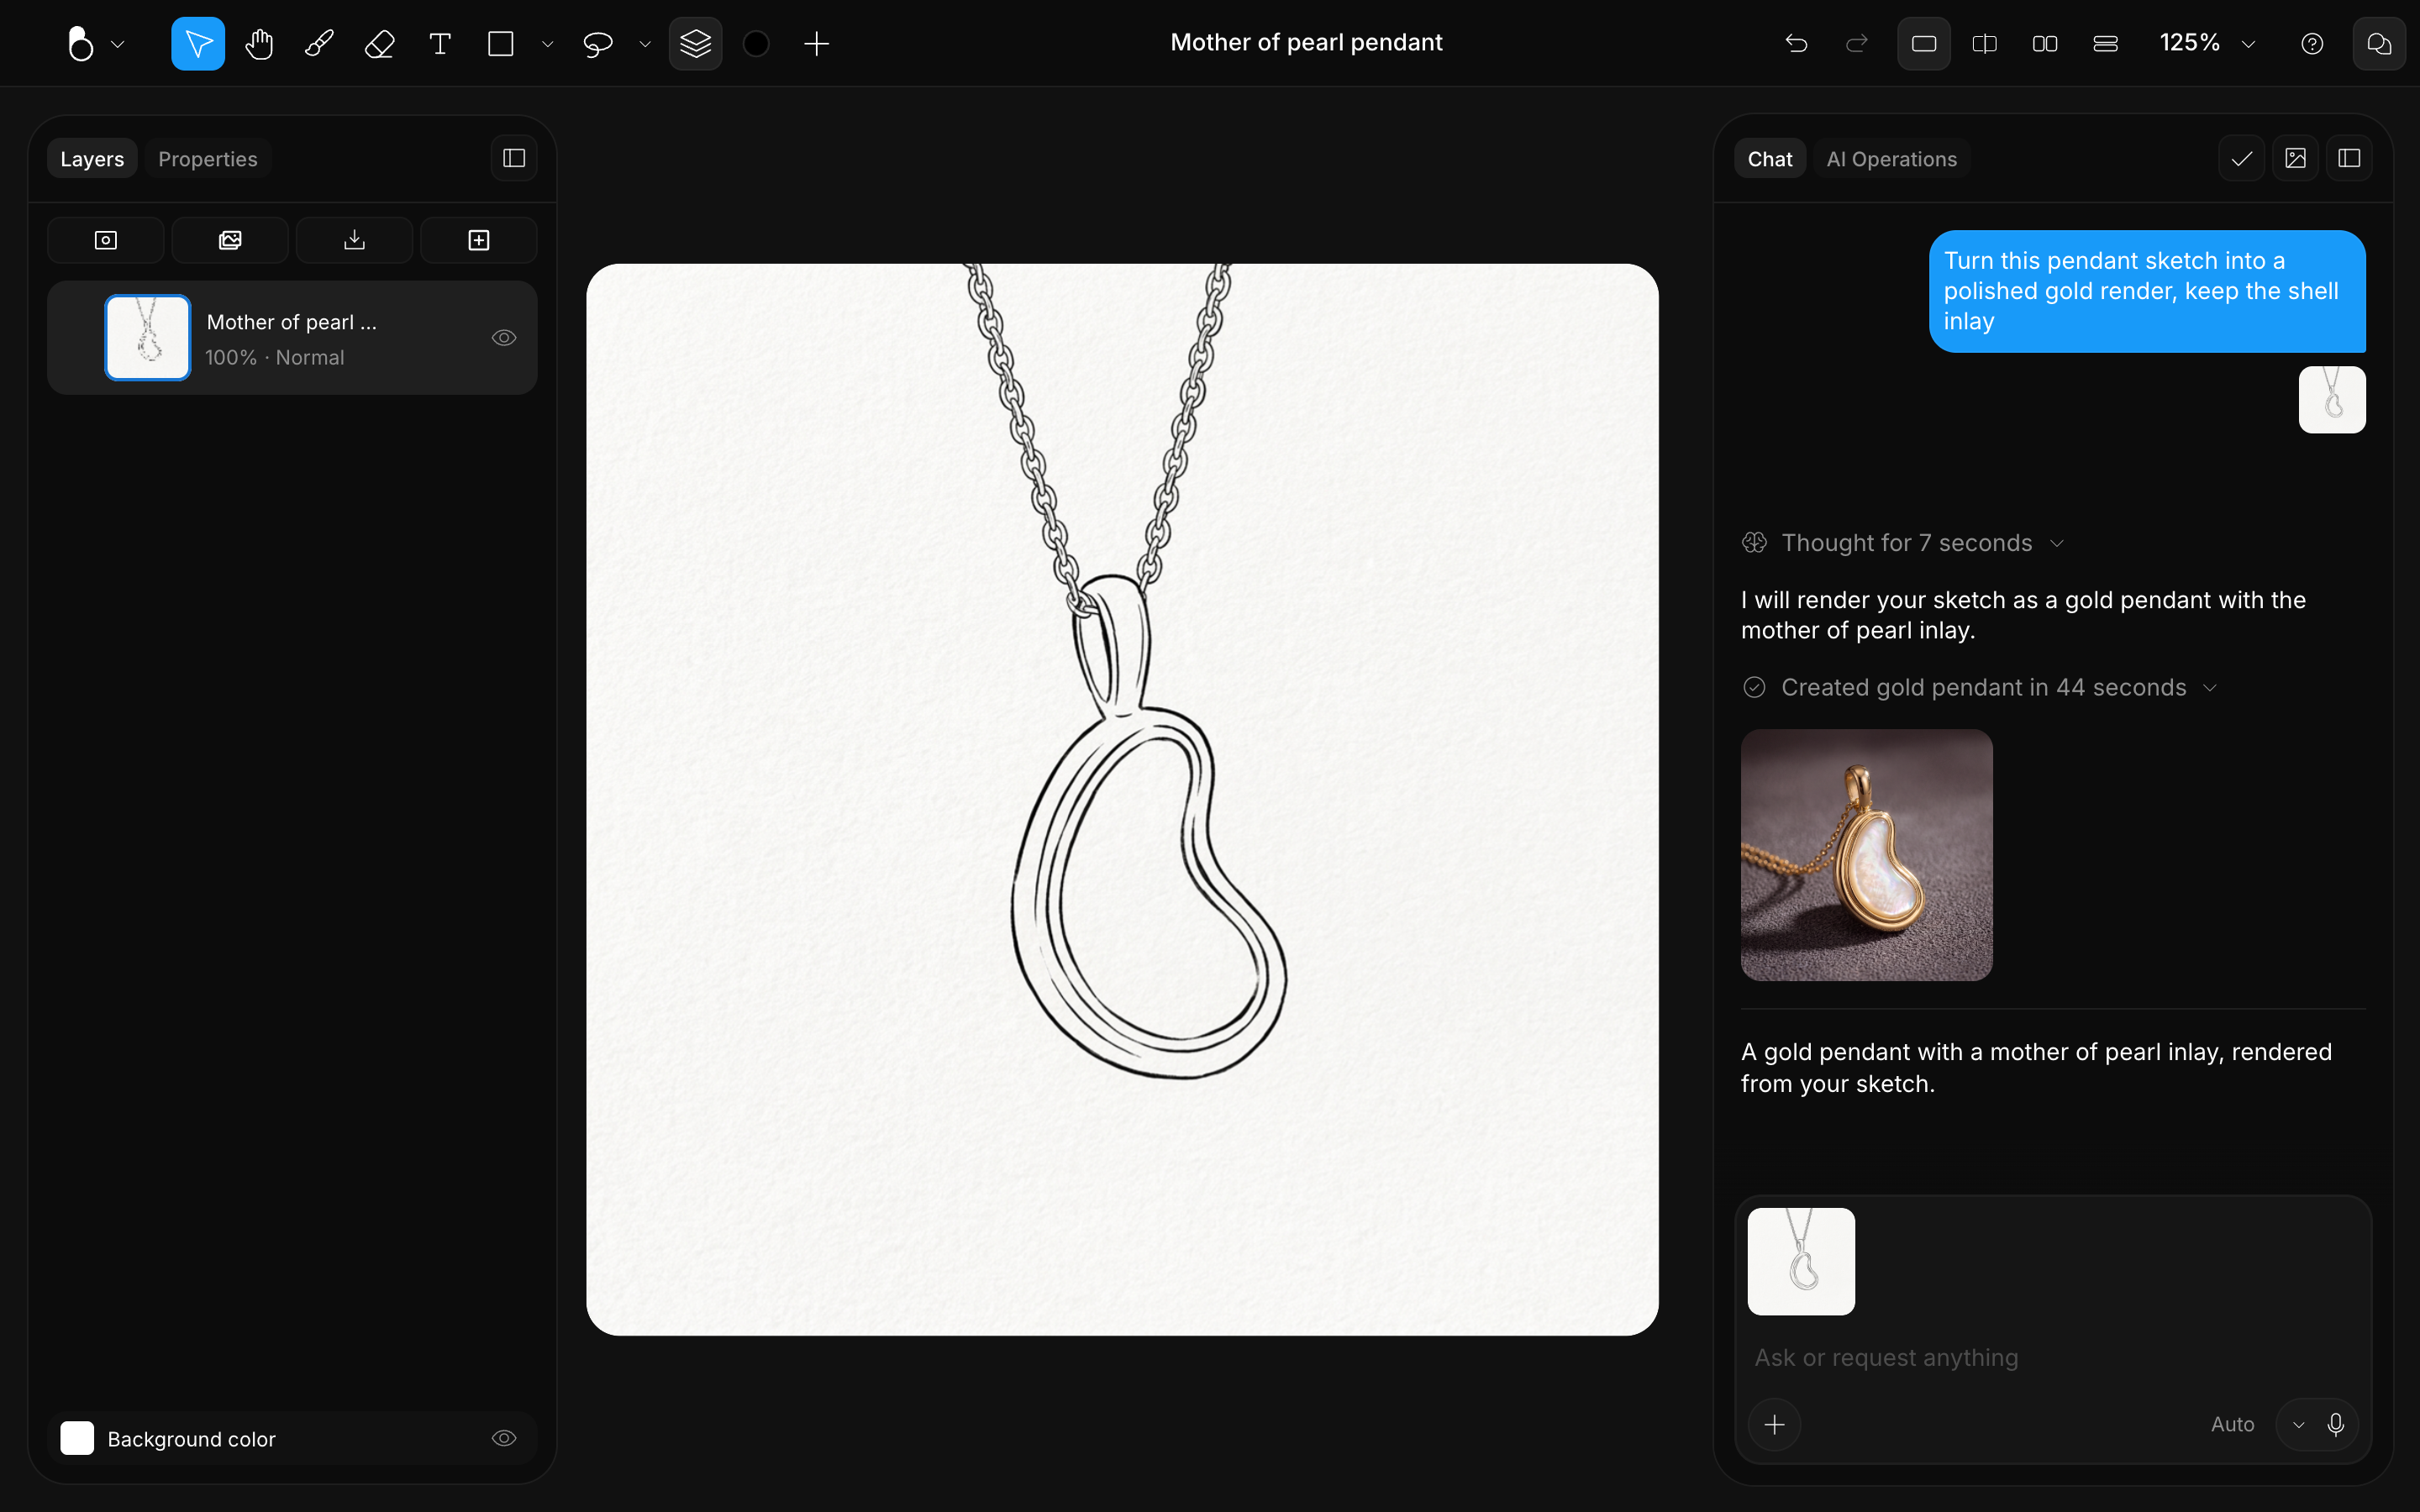Switch to stacked rows view mode

click(2106, 43)
